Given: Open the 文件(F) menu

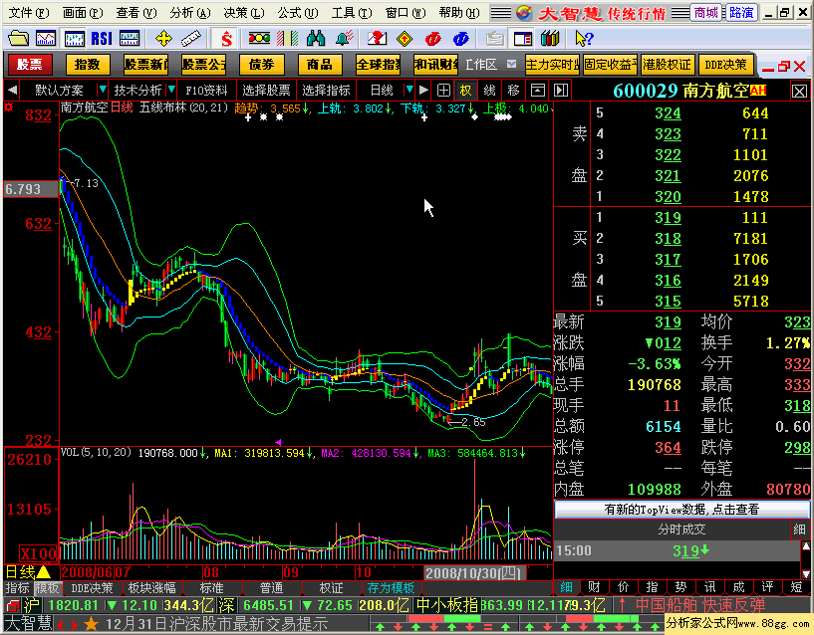Looking at the screenshot, I should (x=29, y=13).
